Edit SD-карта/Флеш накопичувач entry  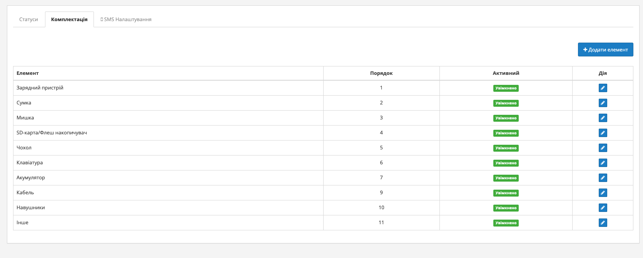coord(603,133)
